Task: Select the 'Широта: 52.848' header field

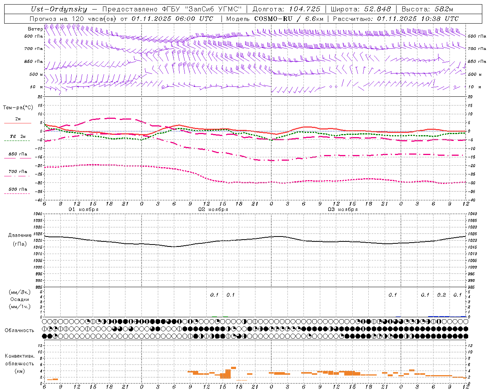Action: click(361, 10)
